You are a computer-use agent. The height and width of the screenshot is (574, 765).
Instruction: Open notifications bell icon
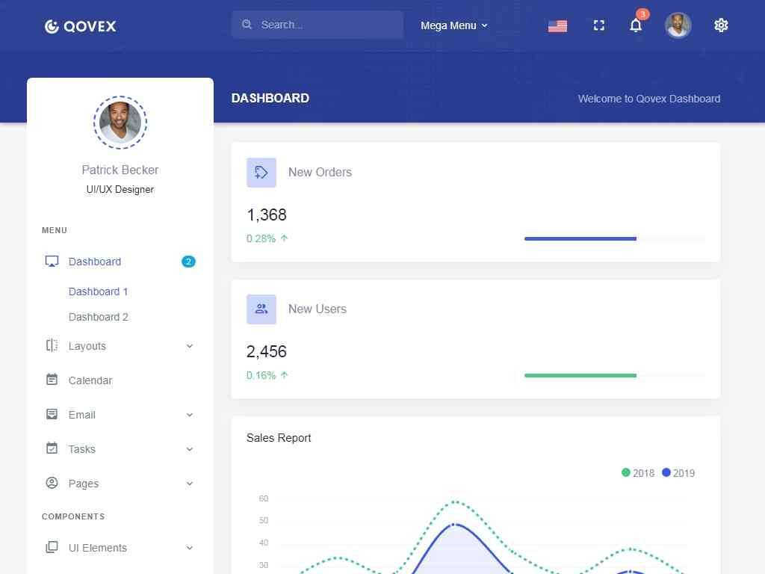pos(636,25)
